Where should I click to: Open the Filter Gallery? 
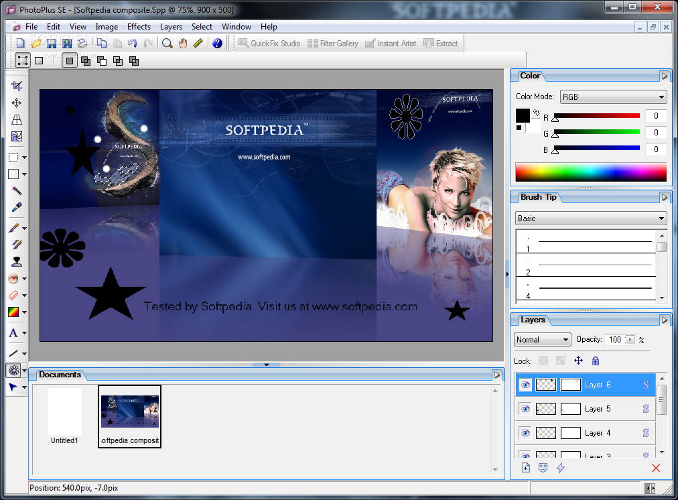(333, 44)
